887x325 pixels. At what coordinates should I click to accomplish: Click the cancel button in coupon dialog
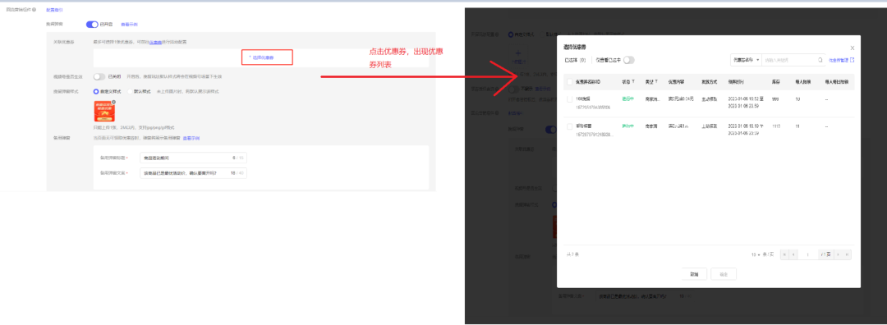click(x=694, y=273)
